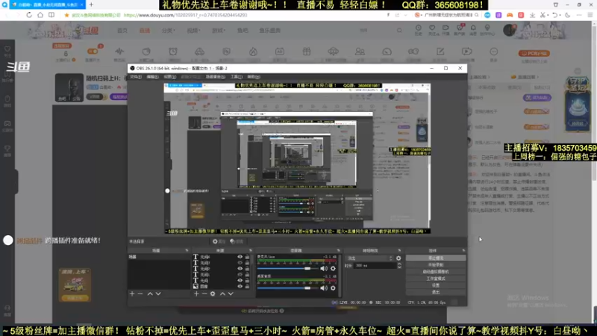
Task: Mute the 麦克风/Aux channel speaker icon in OBS
Action: tap(324, 269)
